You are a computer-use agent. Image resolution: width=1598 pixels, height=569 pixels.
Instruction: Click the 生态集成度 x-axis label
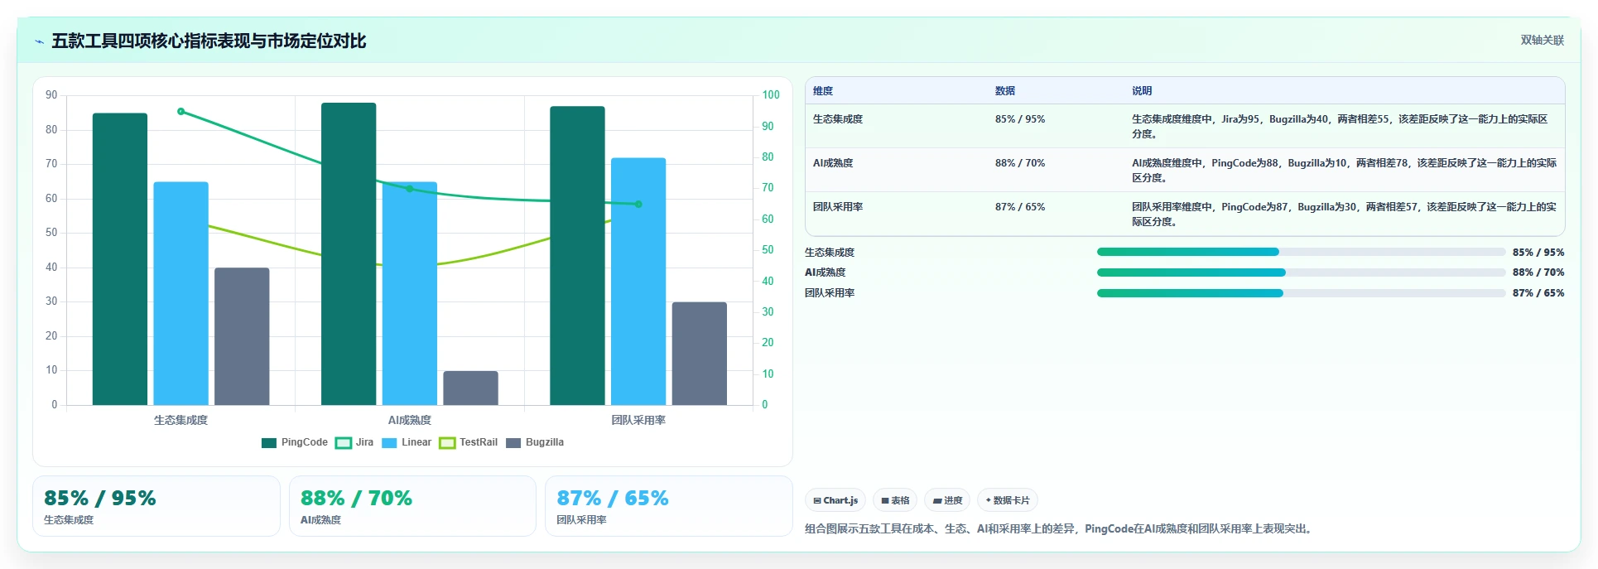180,421
